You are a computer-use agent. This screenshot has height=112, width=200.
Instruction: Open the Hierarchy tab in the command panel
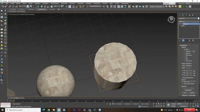186,15
